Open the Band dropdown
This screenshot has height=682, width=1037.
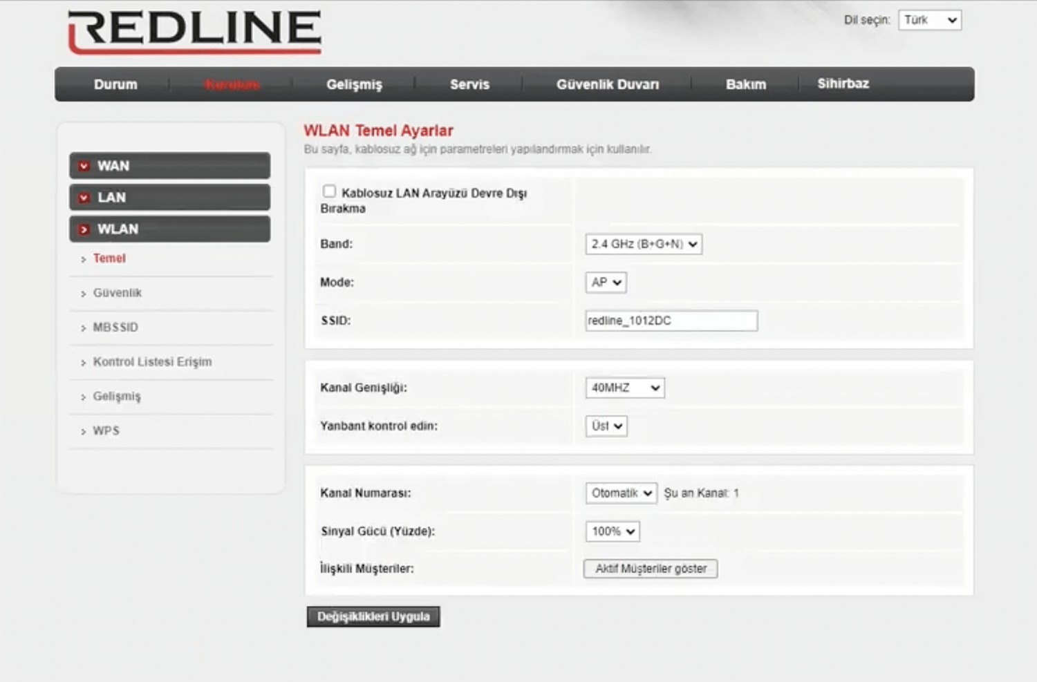(x=643, y=244)
